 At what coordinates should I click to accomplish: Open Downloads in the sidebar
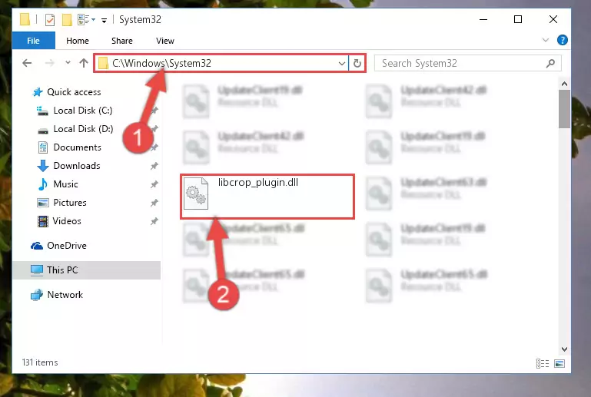click(x=77, y=166)
